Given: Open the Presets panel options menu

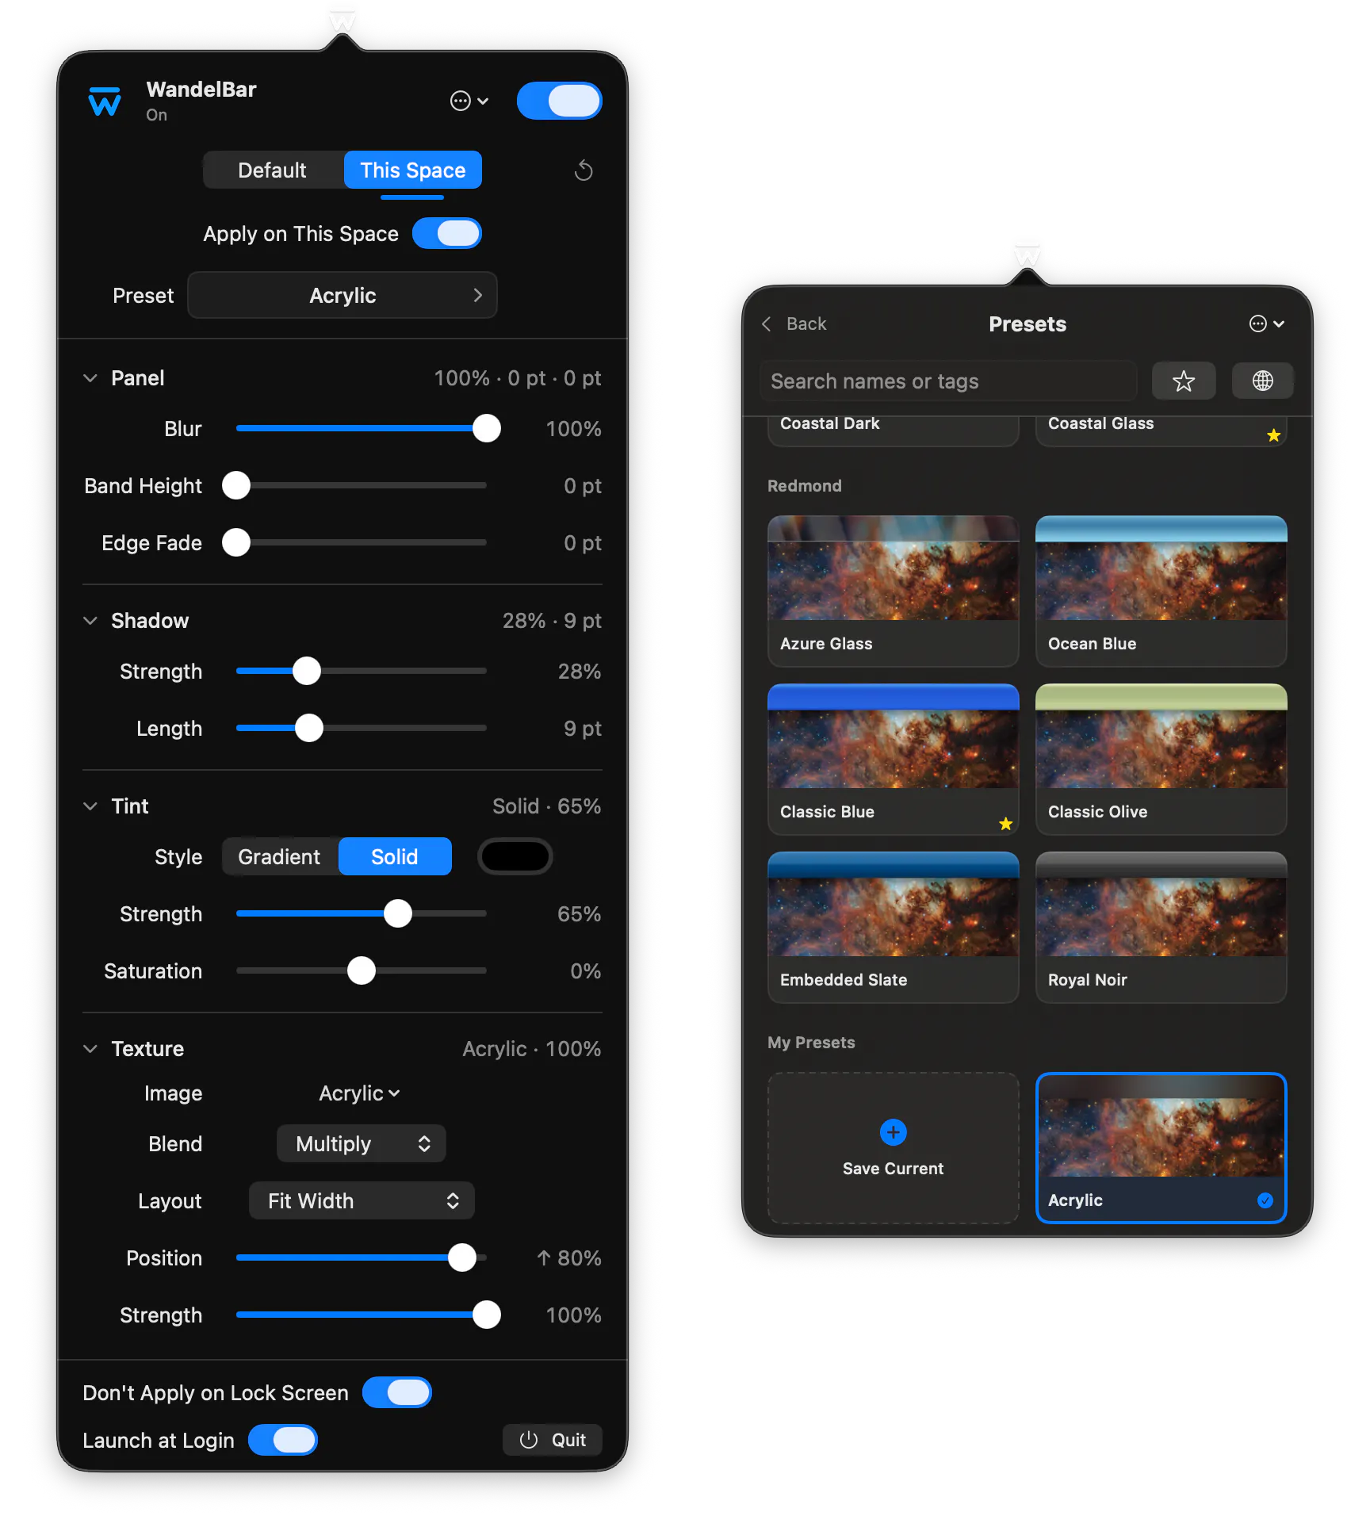Looking at the screenshot, I should pyautogui.click(x=1267, y=323).
